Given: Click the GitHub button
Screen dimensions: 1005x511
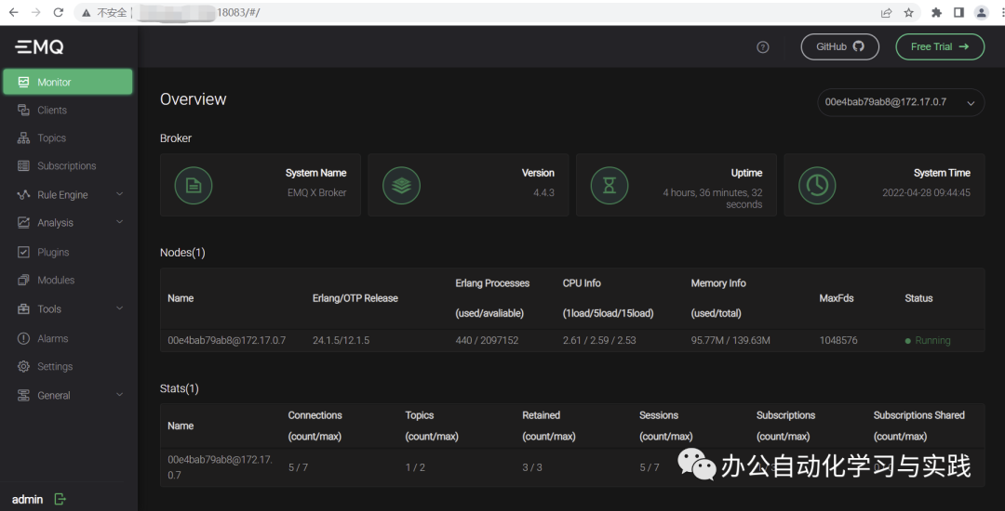Looking at the screenshot, I should click(x=839, y=46).
